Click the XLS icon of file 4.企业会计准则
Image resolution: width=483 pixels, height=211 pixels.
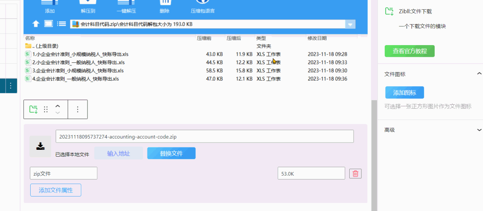click(28, 79)
